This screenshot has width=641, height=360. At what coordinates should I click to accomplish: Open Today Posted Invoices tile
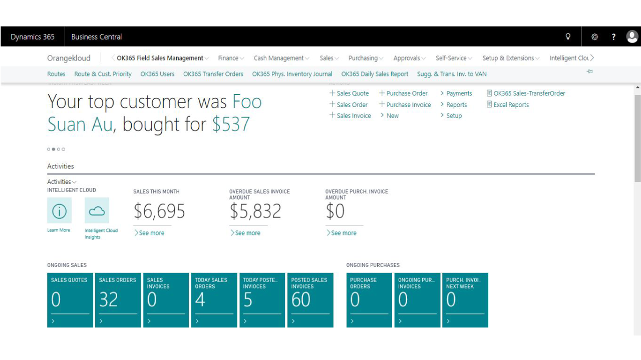point(262,300)
